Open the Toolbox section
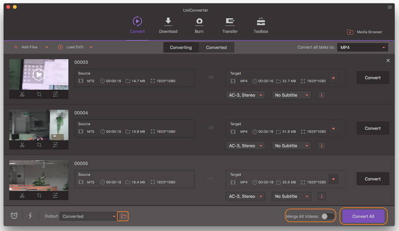The height and width of the screenshot is (231, 399). pos(261,25)
